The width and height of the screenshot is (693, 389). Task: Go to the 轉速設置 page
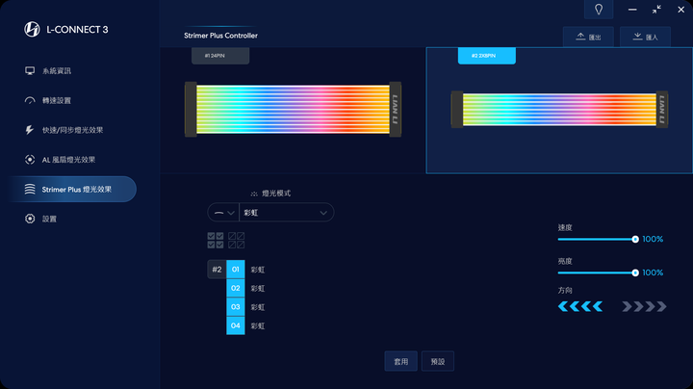point(57,100)
